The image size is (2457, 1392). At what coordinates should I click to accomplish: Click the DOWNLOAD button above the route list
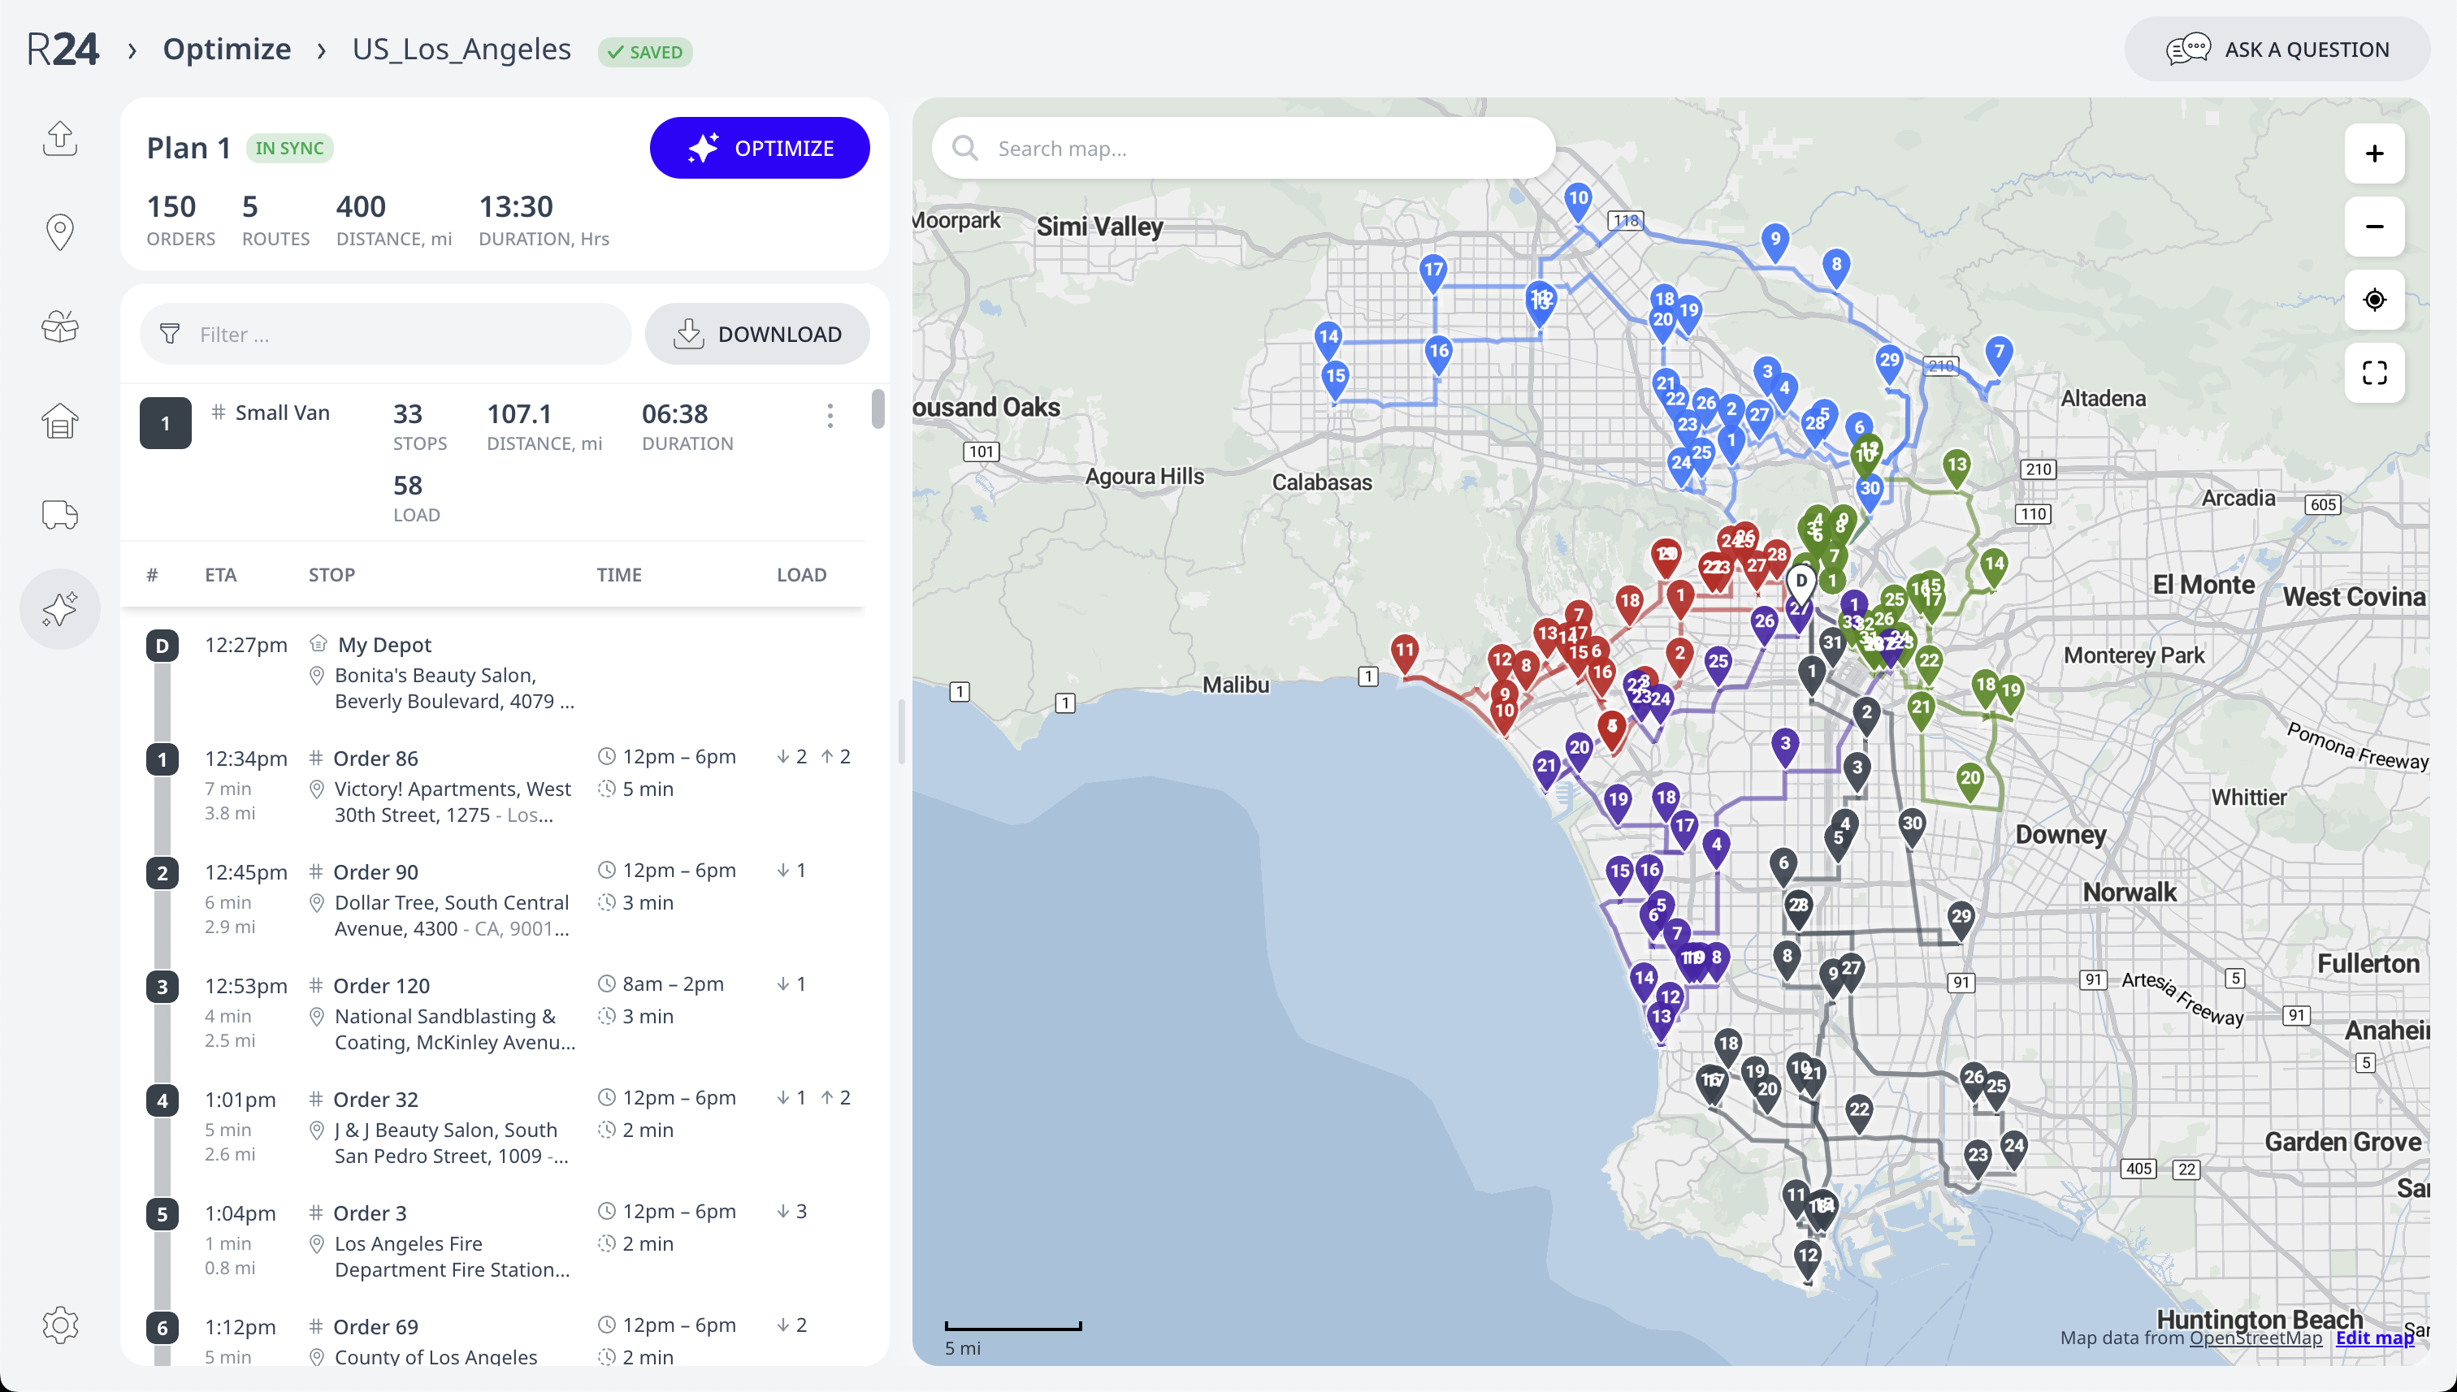click(757, 334)
